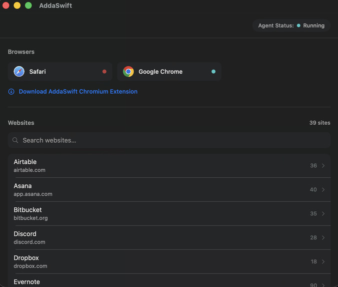Minimize the window with yellow button
The image size is (338, 287).
(x=17, y=6)
